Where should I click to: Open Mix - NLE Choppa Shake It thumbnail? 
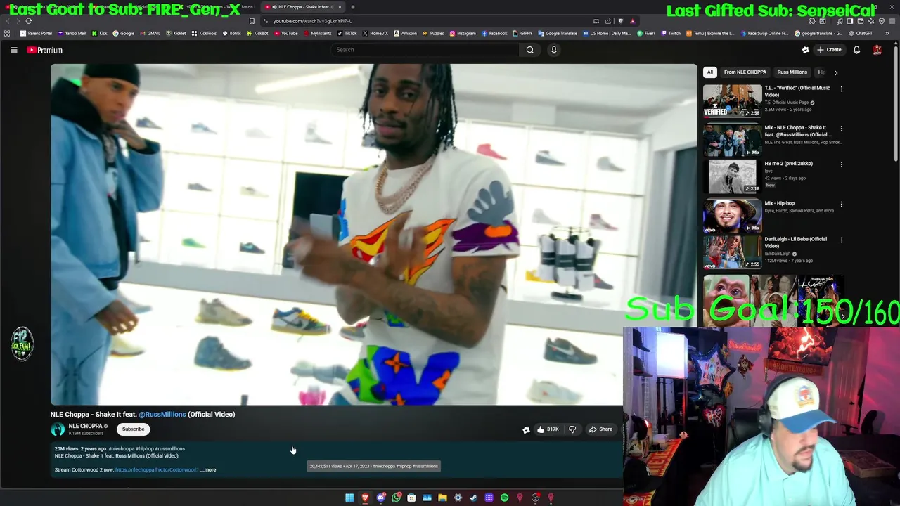coord(733,141)
